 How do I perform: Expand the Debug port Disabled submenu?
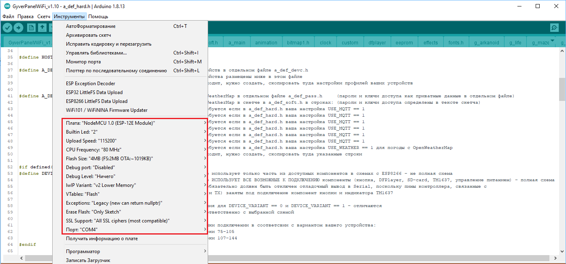pos(130,167)
